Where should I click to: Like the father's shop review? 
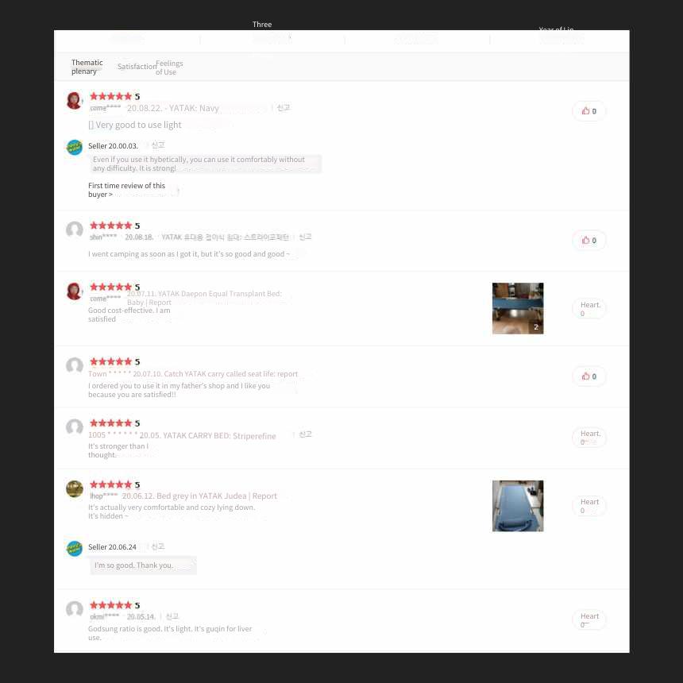pyautogui.click(x=589, y=376)
